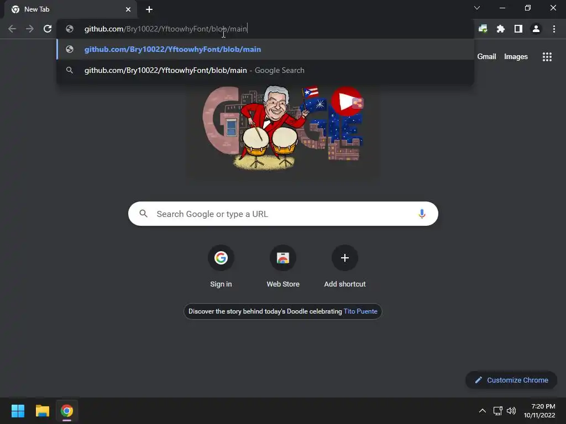566x424 pixels.
Task: Open a new tab with the plus button
Action: click(x=149, y=9)
